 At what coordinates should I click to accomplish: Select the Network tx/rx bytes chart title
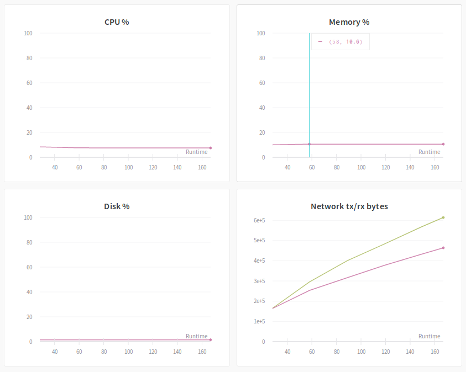[349, 206]
